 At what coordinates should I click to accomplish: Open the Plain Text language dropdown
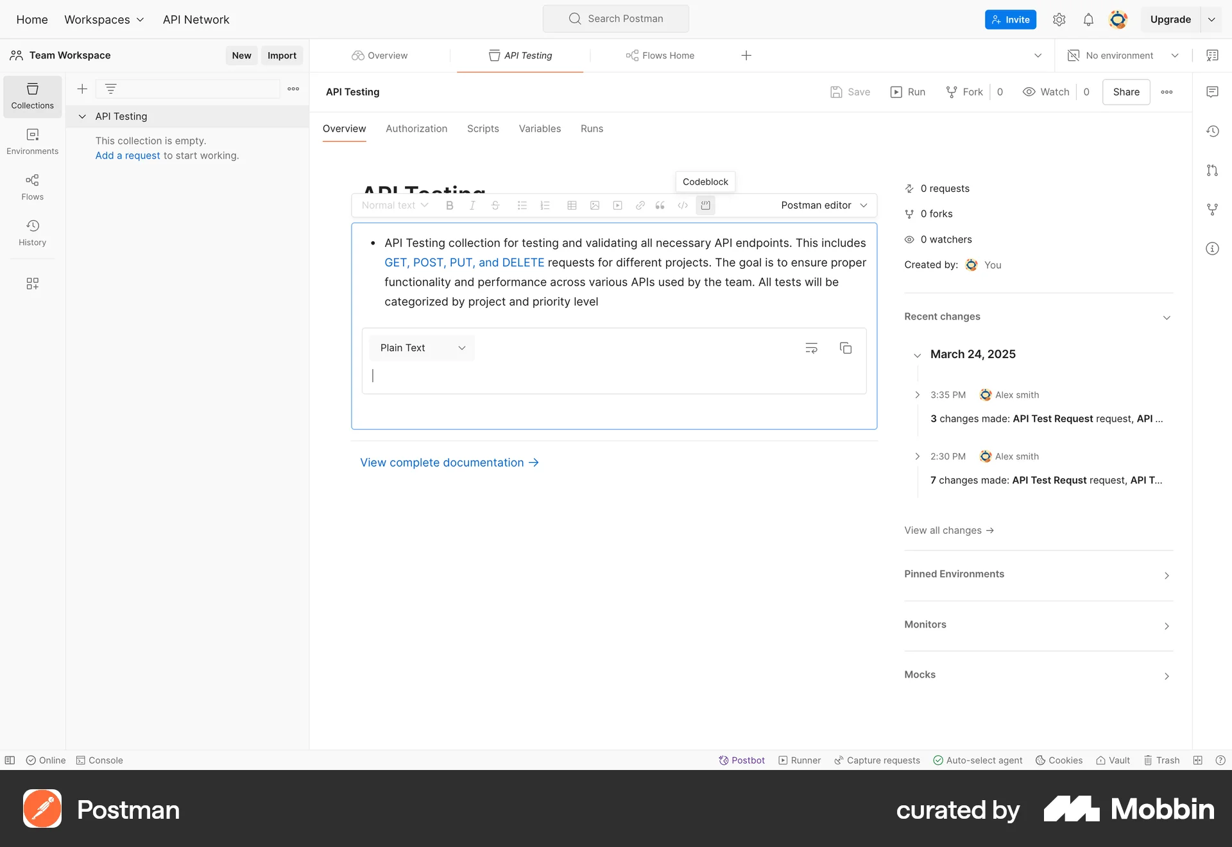click(x=422, y=347)
